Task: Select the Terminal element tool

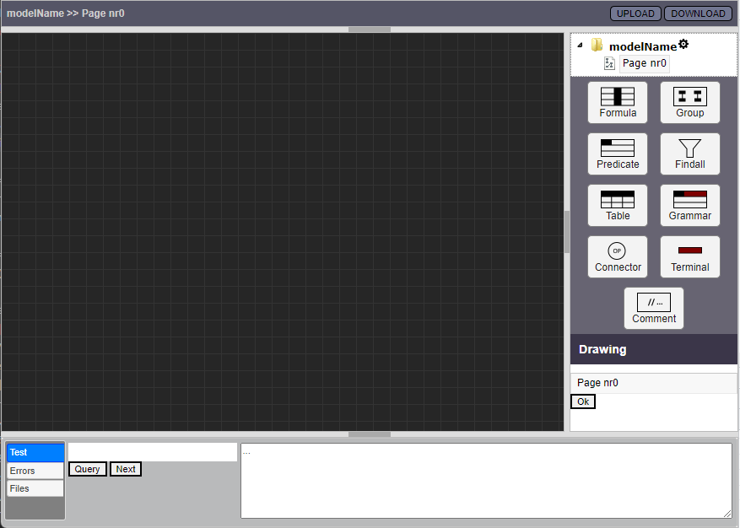Action: coord(689,256)
